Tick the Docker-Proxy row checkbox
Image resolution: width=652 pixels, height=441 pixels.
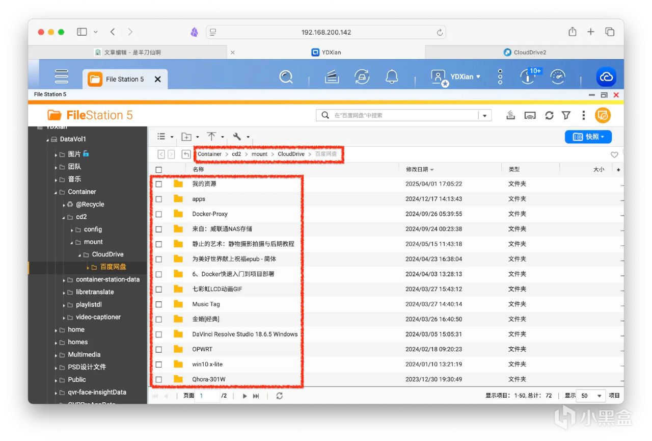coord(159,214)
